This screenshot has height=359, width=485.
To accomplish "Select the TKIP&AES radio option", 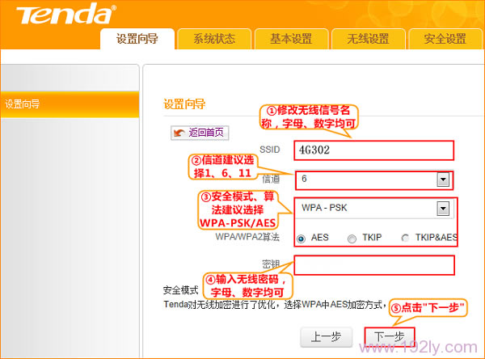I will click(405, 239).
